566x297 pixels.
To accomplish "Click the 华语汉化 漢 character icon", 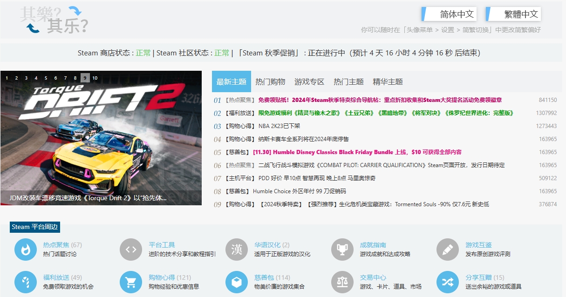I will 237,250.
